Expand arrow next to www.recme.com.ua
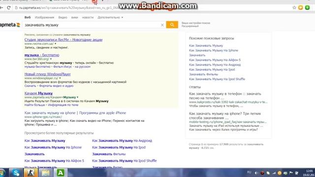 tap(56, 44)
